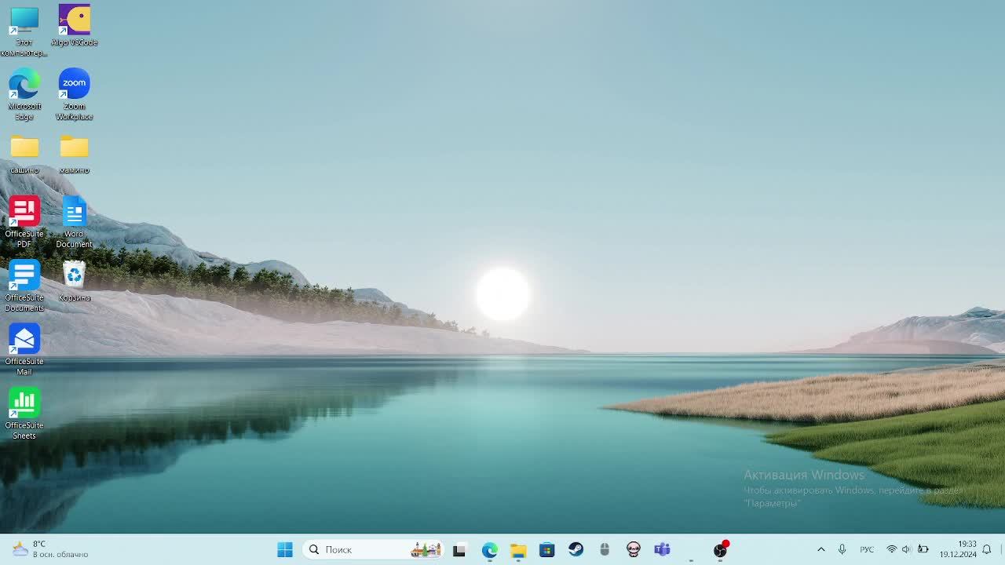The height and width of the screenshot is (565, 1005).
Task: Launch Steam from the taskbar
Action: (x=576, y=550)
